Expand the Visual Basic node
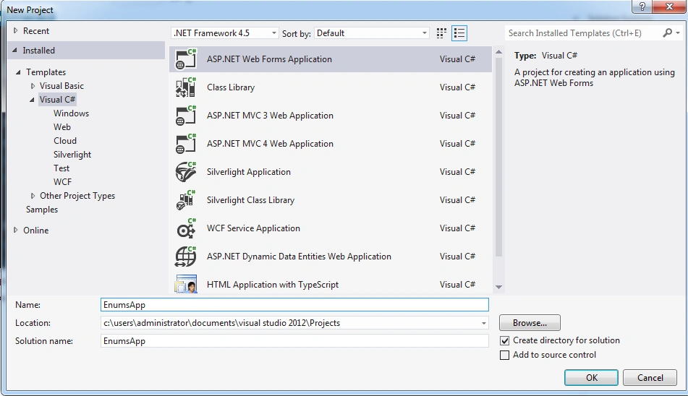This screenshot has height=396, width=688. coord(33,86)
